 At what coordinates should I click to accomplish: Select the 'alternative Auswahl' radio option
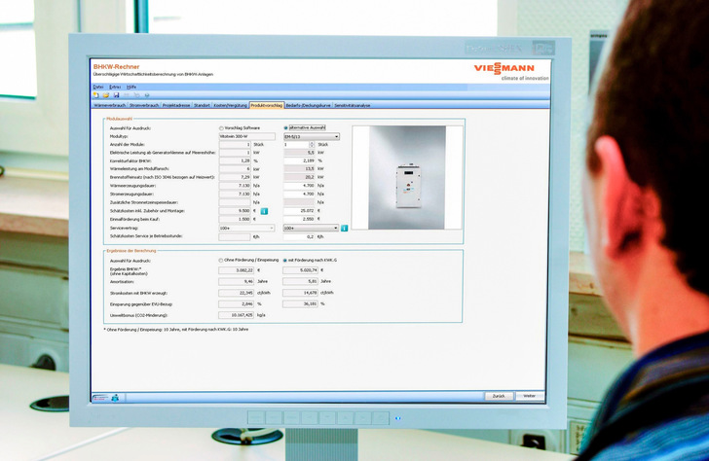[285, 128]
